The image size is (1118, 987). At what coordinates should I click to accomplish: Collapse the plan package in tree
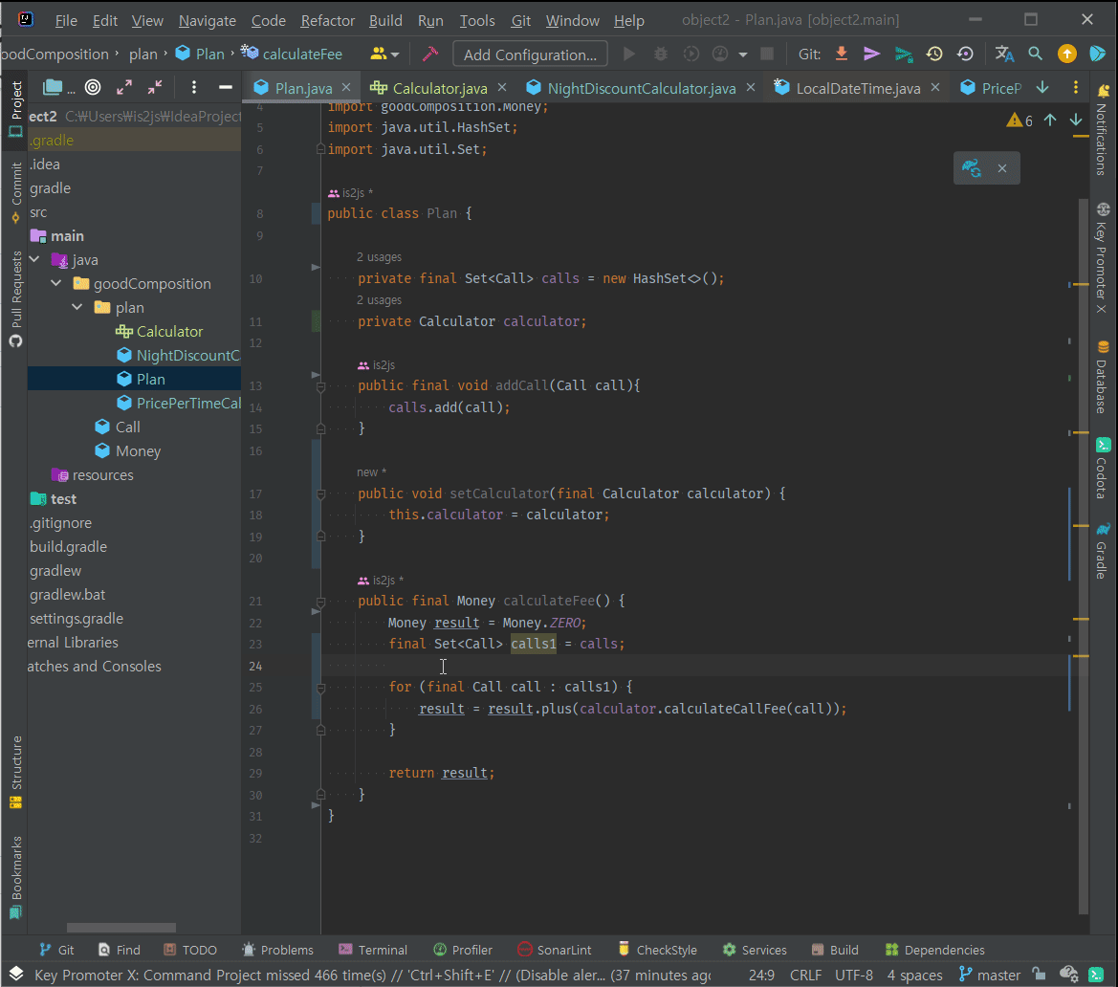(77, 308)
